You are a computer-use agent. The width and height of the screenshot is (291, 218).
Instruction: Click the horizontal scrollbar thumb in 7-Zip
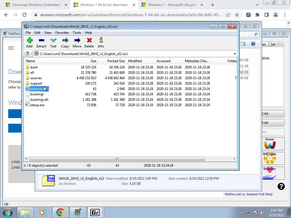click(x=117, y=159)
